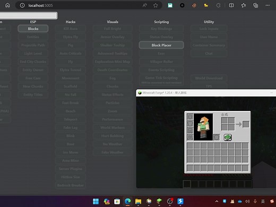The image size is (276, 207).
Task: Click the Status Effects button
Action: pyautogui.click(x=113, y=94)
